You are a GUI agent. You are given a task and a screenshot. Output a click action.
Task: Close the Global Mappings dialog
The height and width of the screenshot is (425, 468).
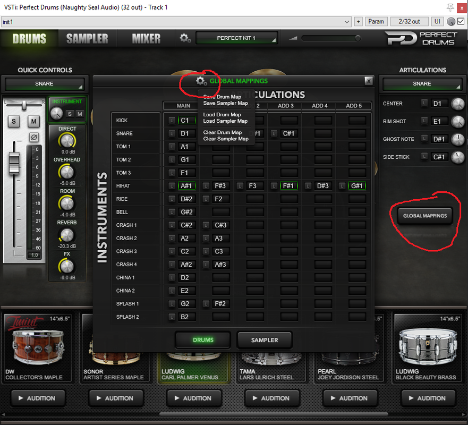point(369,81)
